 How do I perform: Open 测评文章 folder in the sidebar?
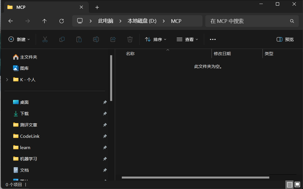[25, 125]
